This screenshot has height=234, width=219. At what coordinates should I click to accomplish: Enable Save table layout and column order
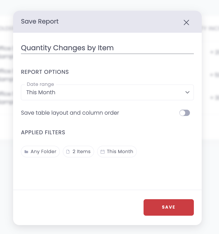coord(185,113)
